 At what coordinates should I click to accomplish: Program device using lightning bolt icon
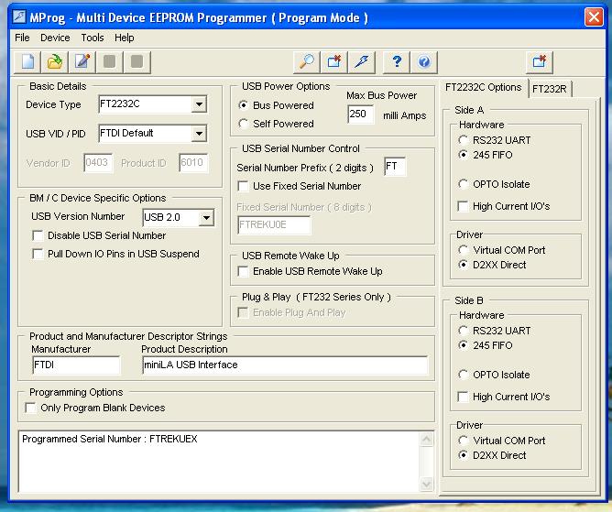[361, 62]
